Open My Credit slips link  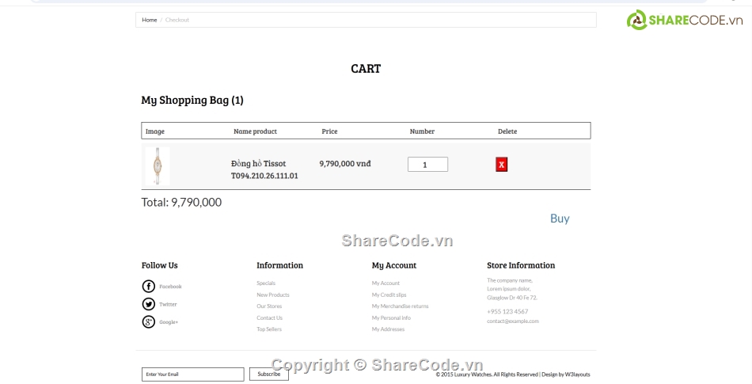coord(389,295)
